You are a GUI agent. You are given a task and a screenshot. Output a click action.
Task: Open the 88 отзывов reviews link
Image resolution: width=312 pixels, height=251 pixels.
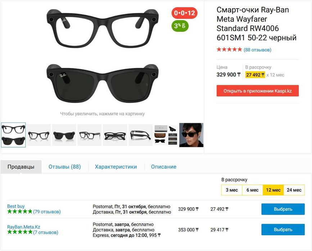click(257, 50)
